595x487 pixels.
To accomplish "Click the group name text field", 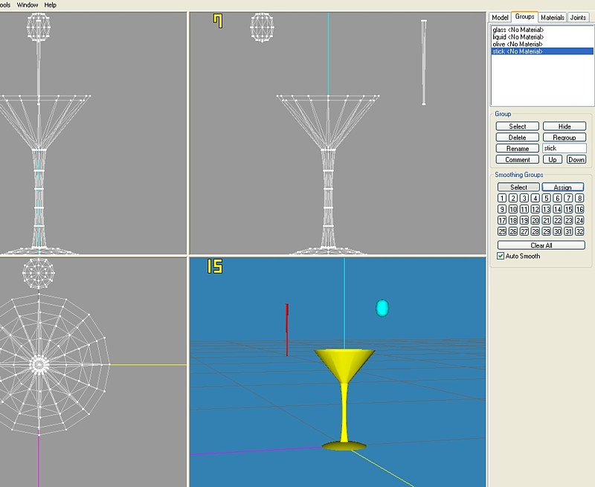I will tap(564, 149).
